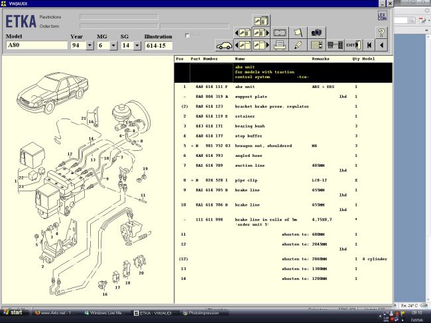
Task: Select brake line in rolls of 5m
Action: click(283, 222)
